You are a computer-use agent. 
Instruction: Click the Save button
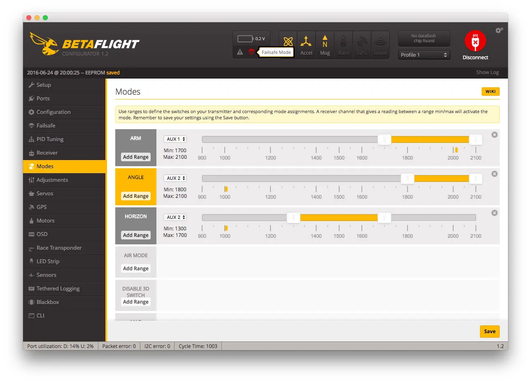click(x=489, y=331)
